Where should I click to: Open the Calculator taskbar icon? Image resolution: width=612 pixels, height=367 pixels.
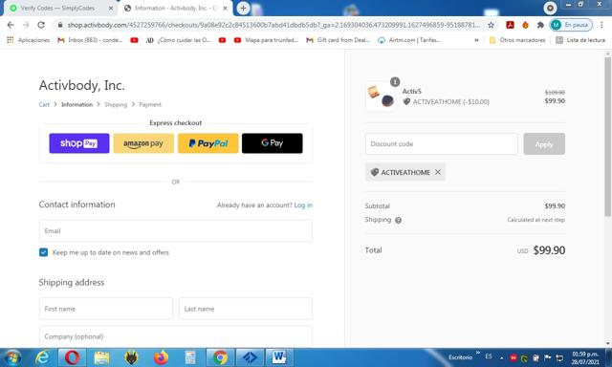(190, 357)
